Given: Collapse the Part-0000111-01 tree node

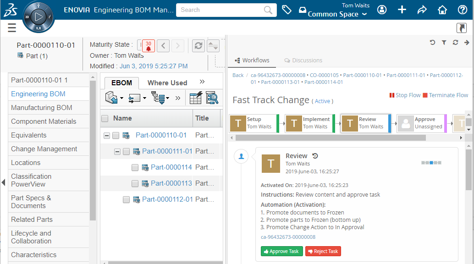Looking at the screenshot, I should click(117, 152).
